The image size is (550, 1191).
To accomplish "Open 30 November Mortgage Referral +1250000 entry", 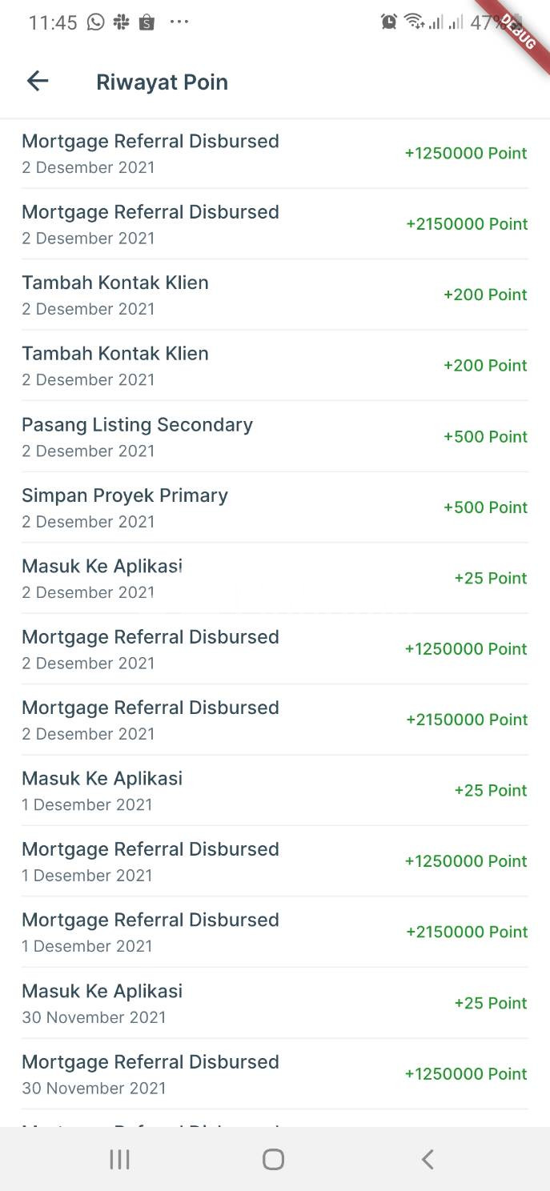I will pyautogui.click(x=275, y=1074).
